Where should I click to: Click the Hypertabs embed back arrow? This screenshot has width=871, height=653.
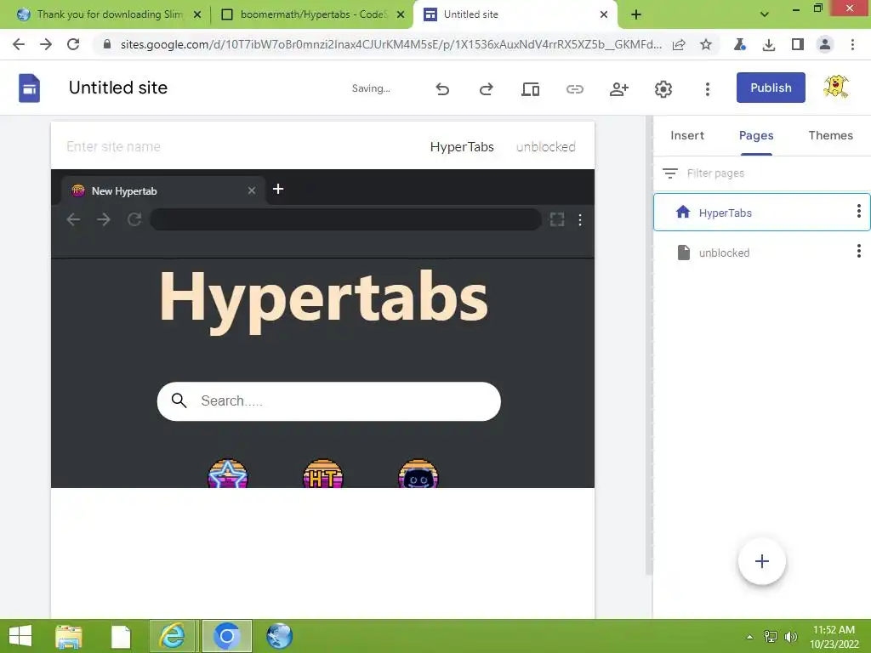tap(73, 219)
